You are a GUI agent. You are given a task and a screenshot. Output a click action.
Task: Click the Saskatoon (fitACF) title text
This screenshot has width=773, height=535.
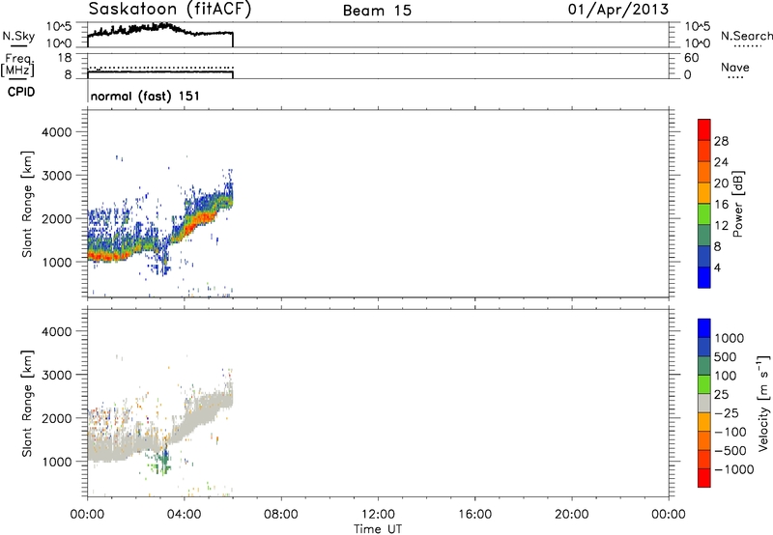pyautogui.click(x=170, y=10)
